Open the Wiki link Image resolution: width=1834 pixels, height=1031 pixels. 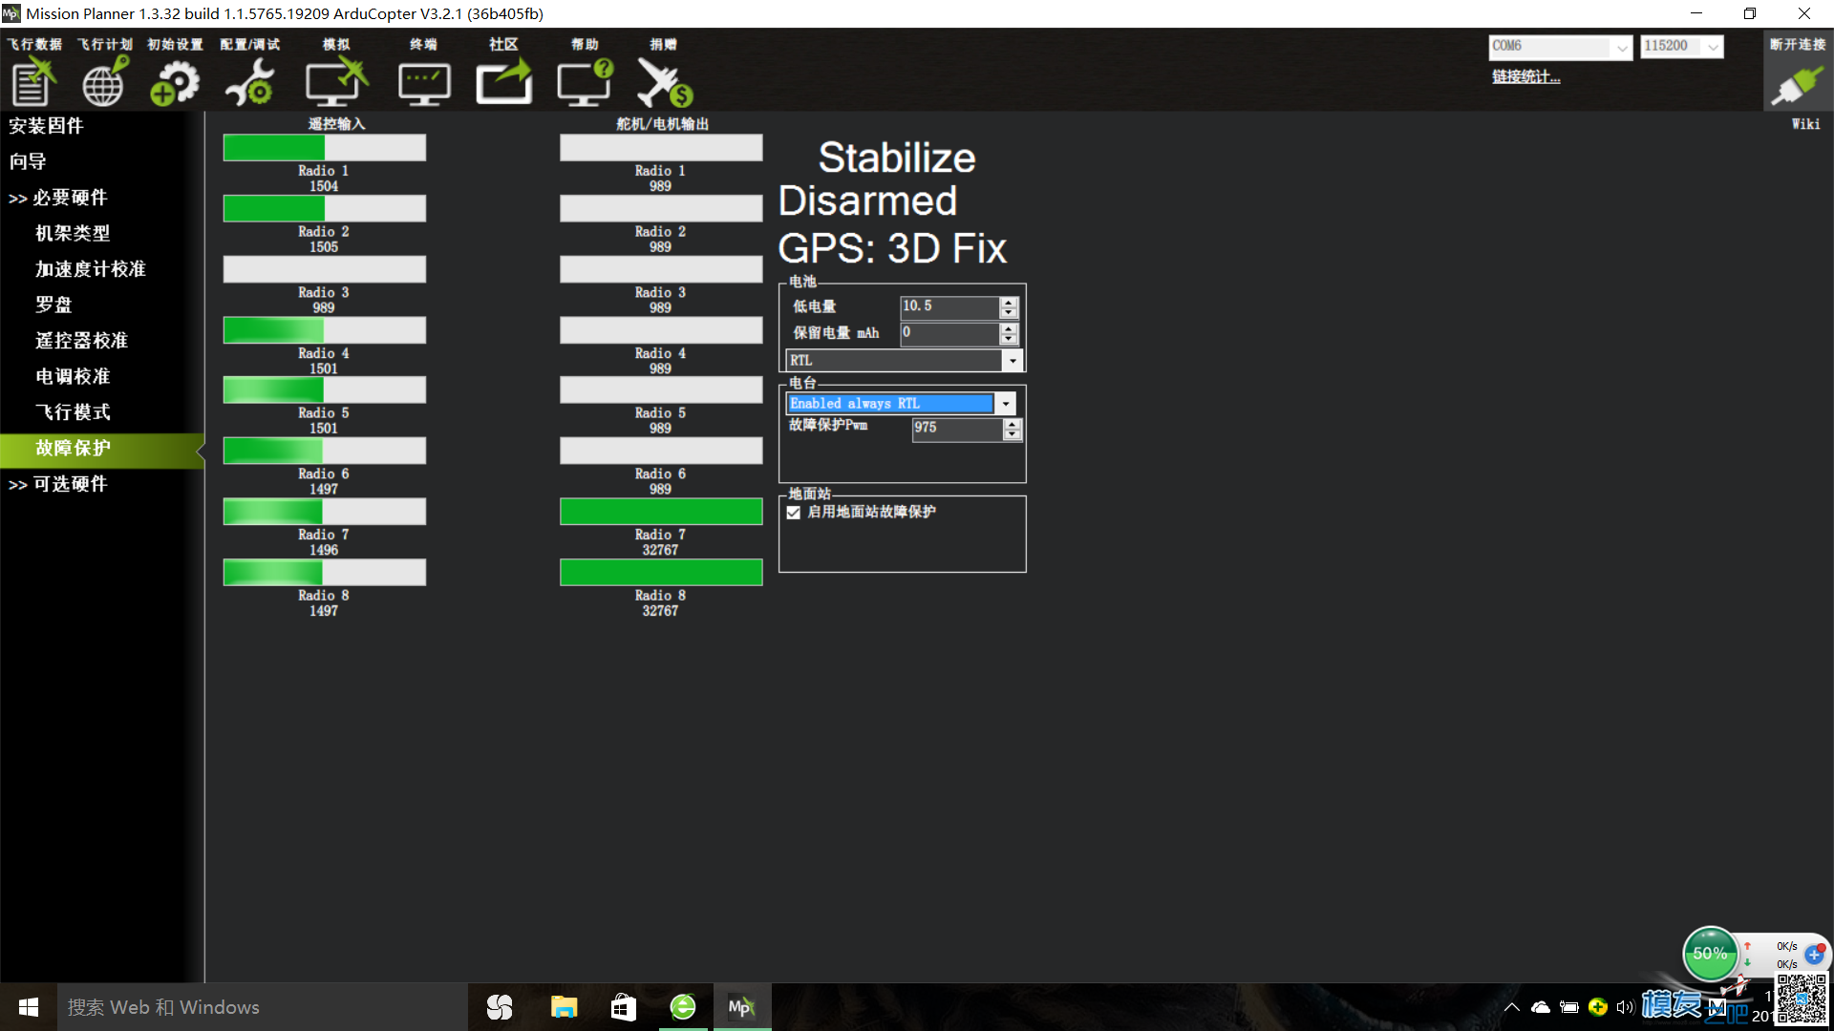click(1805, 124)
